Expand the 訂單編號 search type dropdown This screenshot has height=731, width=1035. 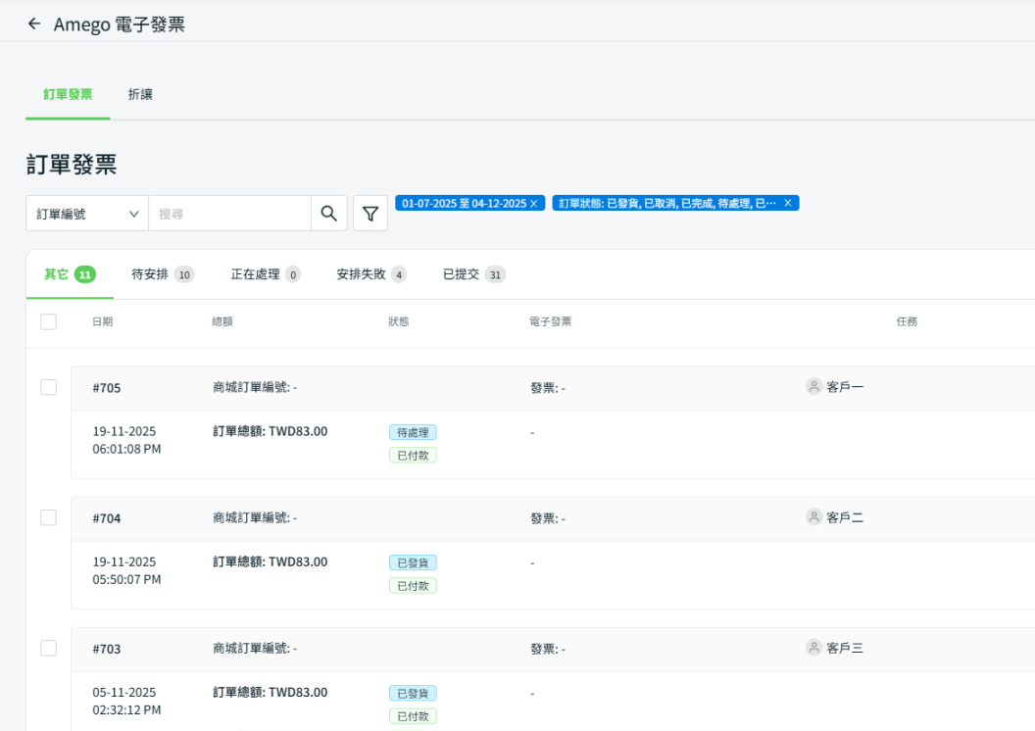click(x=87, y=214)
